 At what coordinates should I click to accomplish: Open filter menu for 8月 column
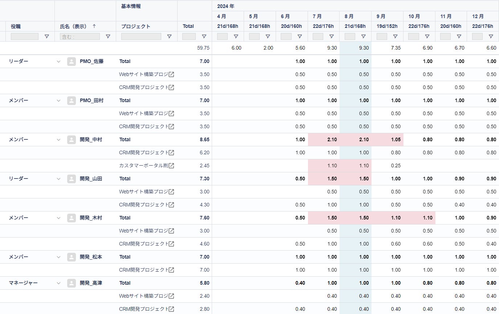(364, 37)
